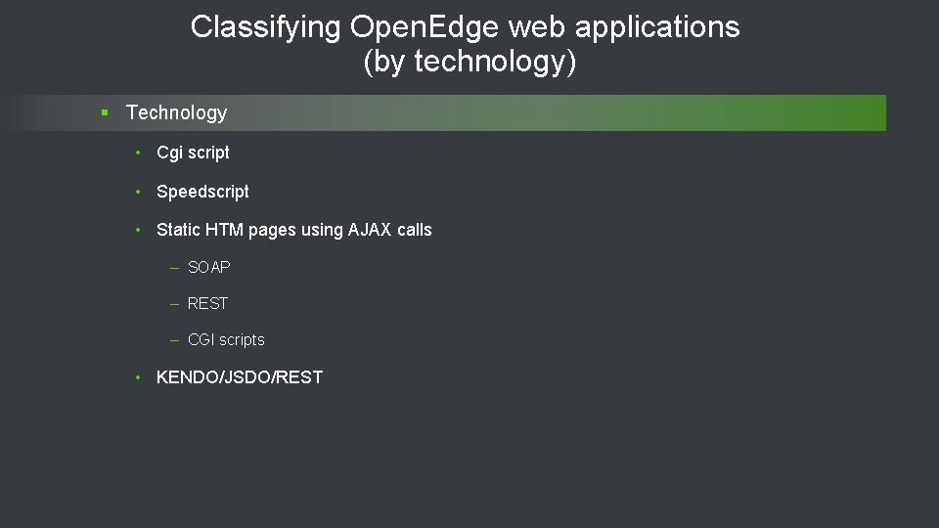The width and height of the screenshot is (939, 528).
Task: Select the 'REST' sub-item text
Action: 207,303
